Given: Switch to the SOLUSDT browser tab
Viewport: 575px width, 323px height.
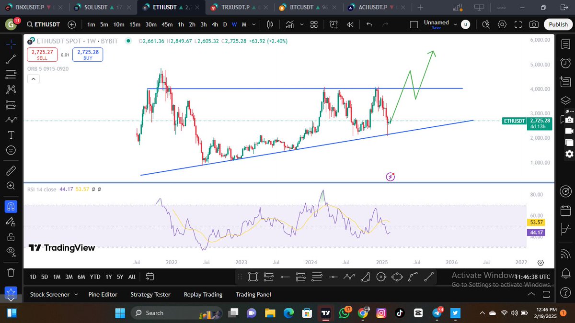Looking at the screenshot, I should click(x=103, y=8).
